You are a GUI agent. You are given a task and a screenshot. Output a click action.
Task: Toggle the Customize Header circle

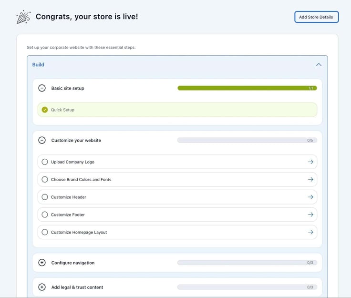coord(45,197)
